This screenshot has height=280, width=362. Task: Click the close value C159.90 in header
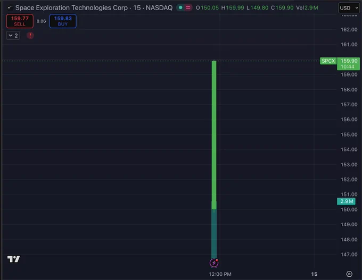pos(282,8)
